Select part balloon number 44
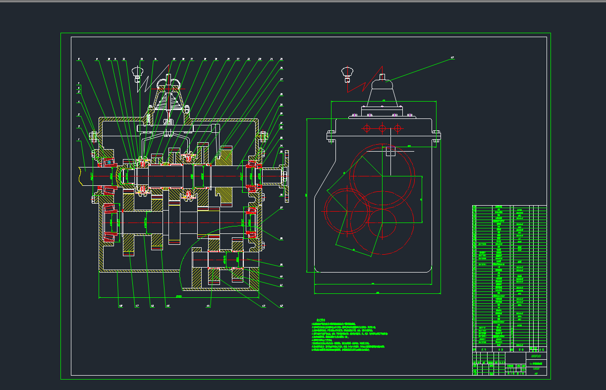The width and height of the screenshot is (606, 390). (x=208, y=306)
